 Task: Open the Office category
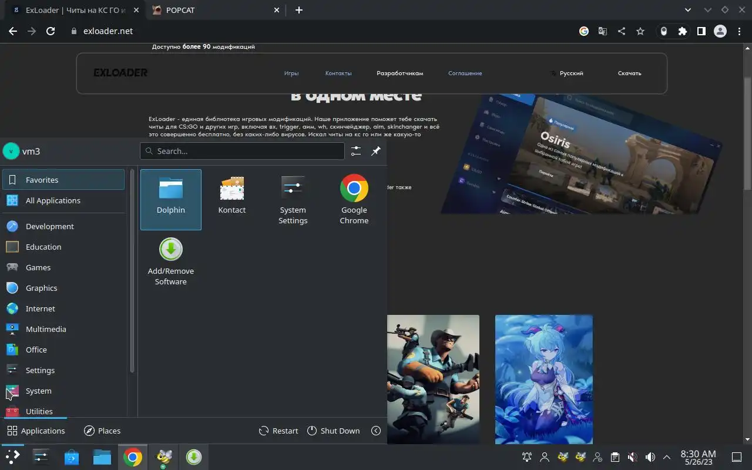pyautogui.click(x=63, y=350)
